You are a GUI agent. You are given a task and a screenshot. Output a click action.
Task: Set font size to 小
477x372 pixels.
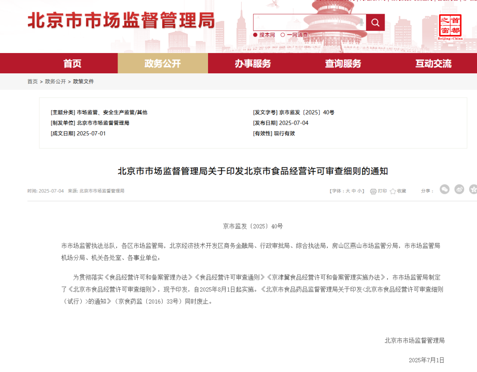click(359, 191)
